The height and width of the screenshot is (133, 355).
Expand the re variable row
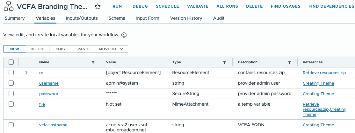26,73
